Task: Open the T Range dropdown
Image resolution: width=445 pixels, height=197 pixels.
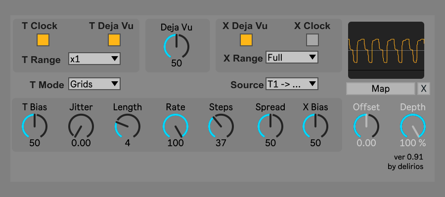Action: coord(94,59)
